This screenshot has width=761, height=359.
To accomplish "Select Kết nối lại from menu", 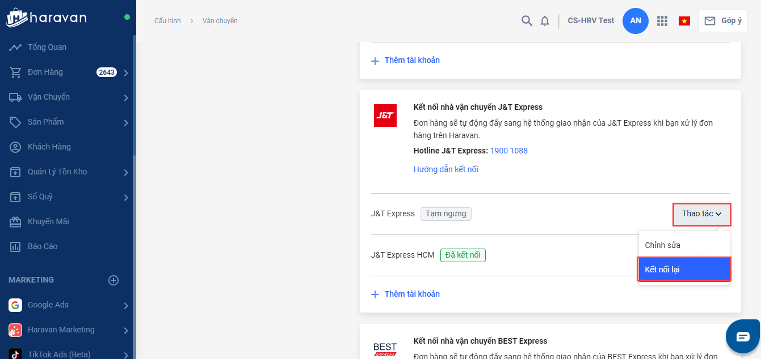I will coord(684,270).
